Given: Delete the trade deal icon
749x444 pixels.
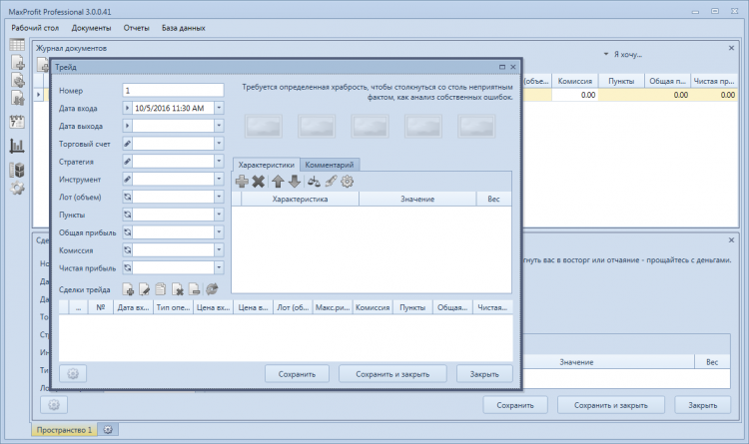Looking at the screenshot, I should (x=177, y=289).
